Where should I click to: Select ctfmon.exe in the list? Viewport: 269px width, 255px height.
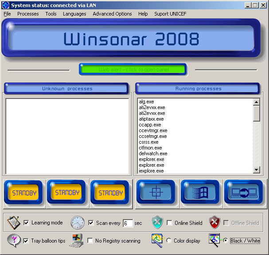click(x=150, y=148)
